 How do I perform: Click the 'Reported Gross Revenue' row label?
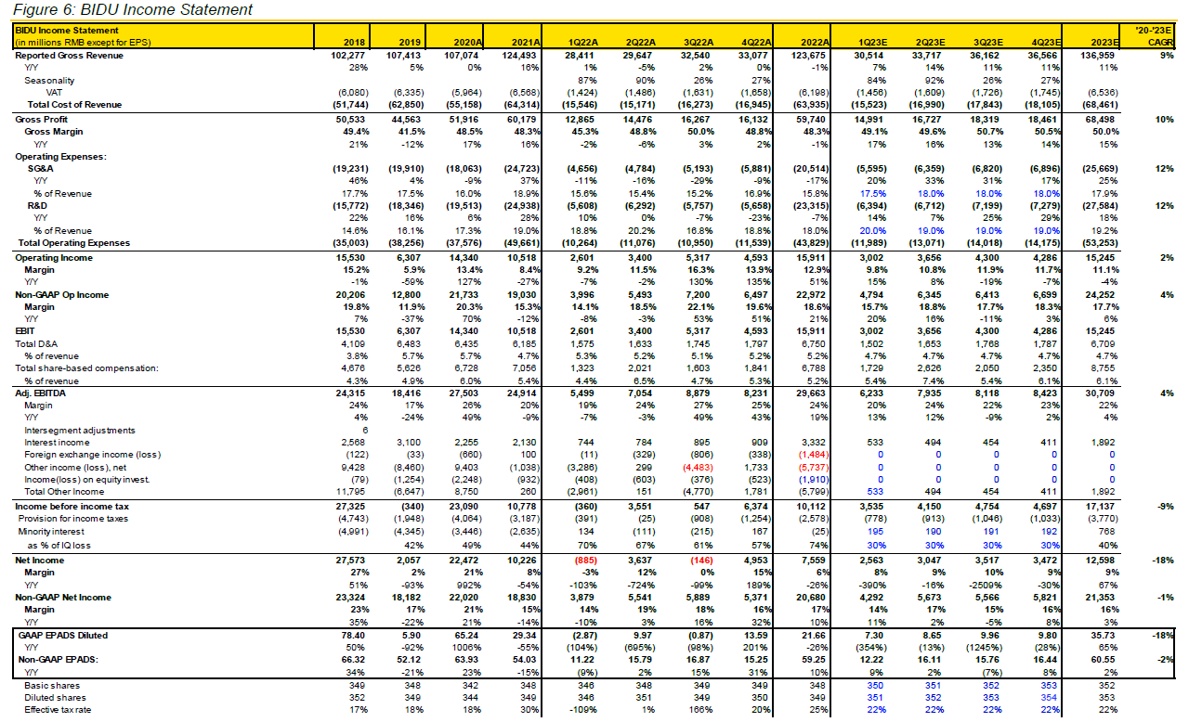click(x=70, y=56)
